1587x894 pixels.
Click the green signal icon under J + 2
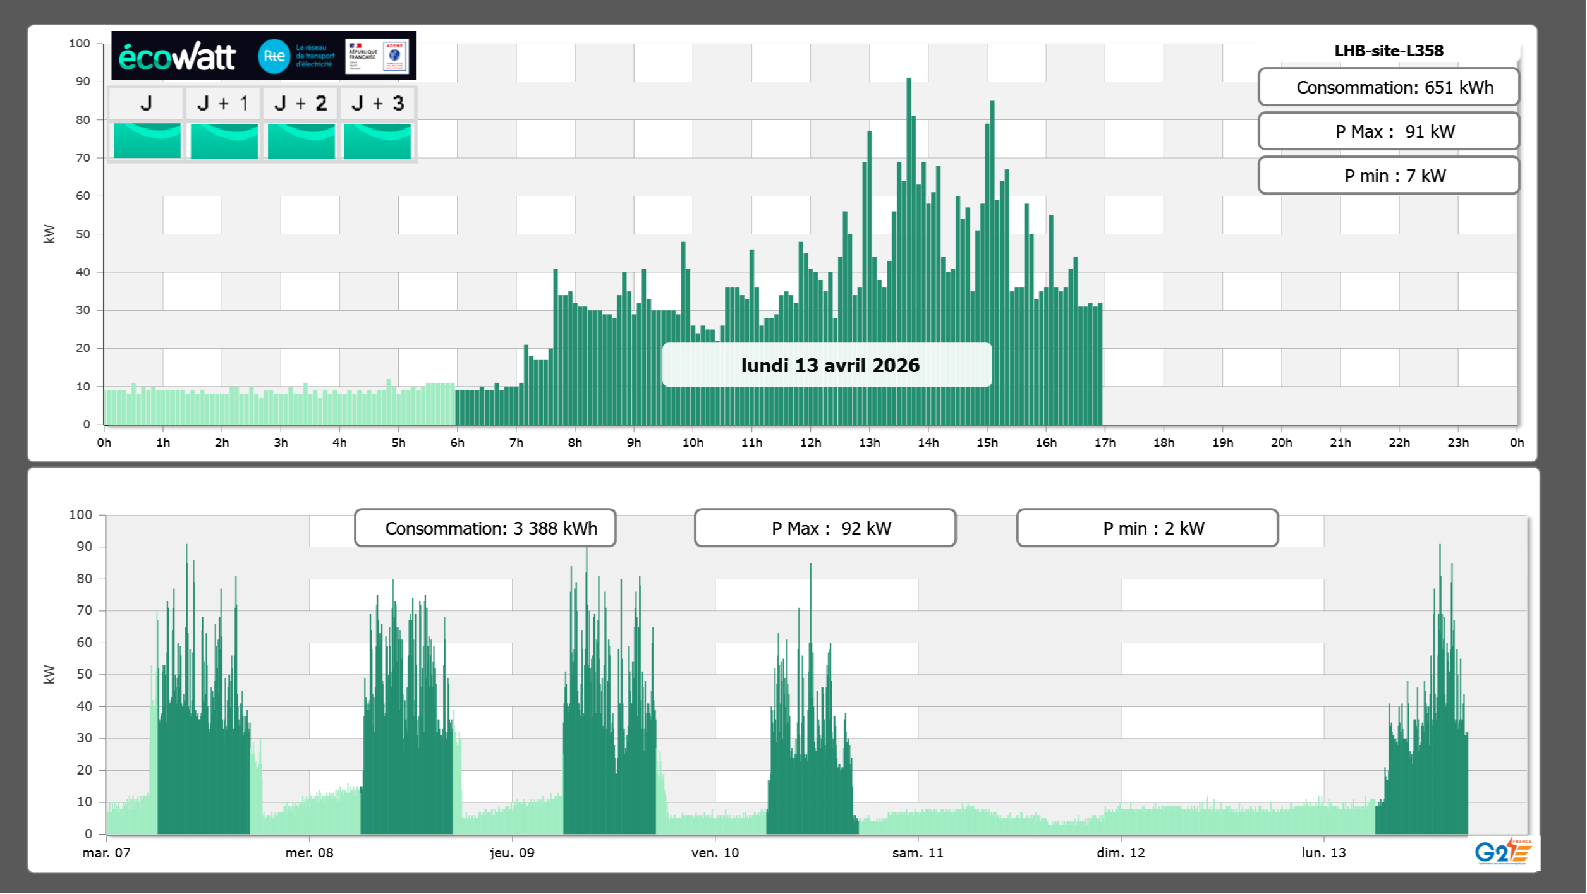(301, 140)
